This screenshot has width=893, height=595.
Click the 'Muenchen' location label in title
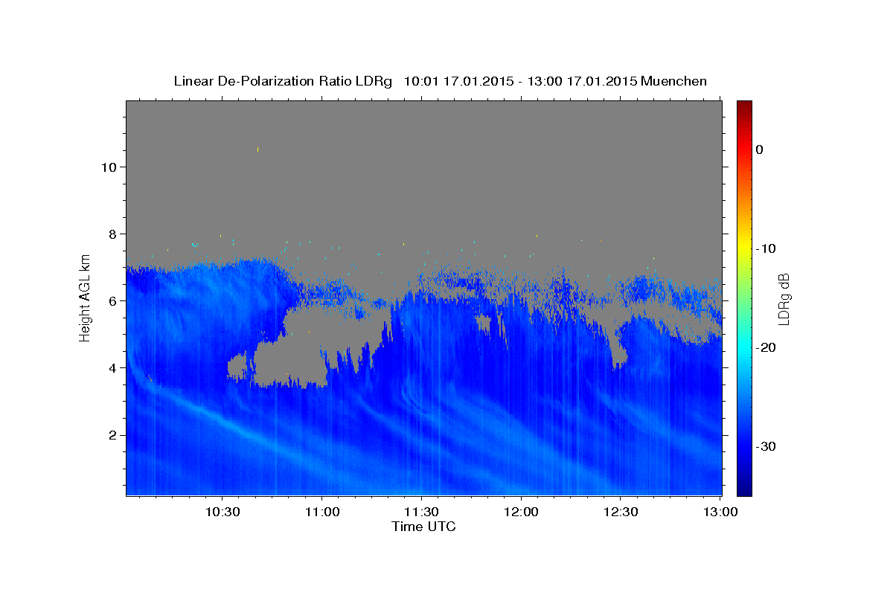(674, 81)
